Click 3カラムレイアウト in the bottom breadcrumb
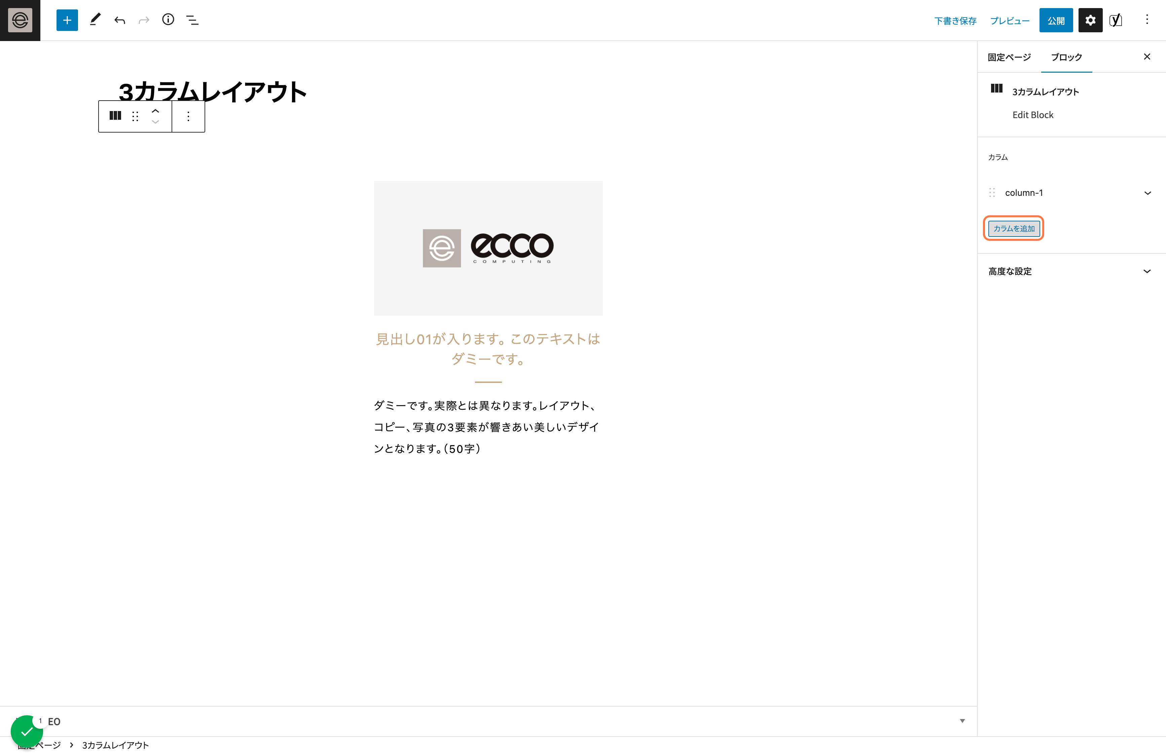The image size is (1166, 753). 115,745
